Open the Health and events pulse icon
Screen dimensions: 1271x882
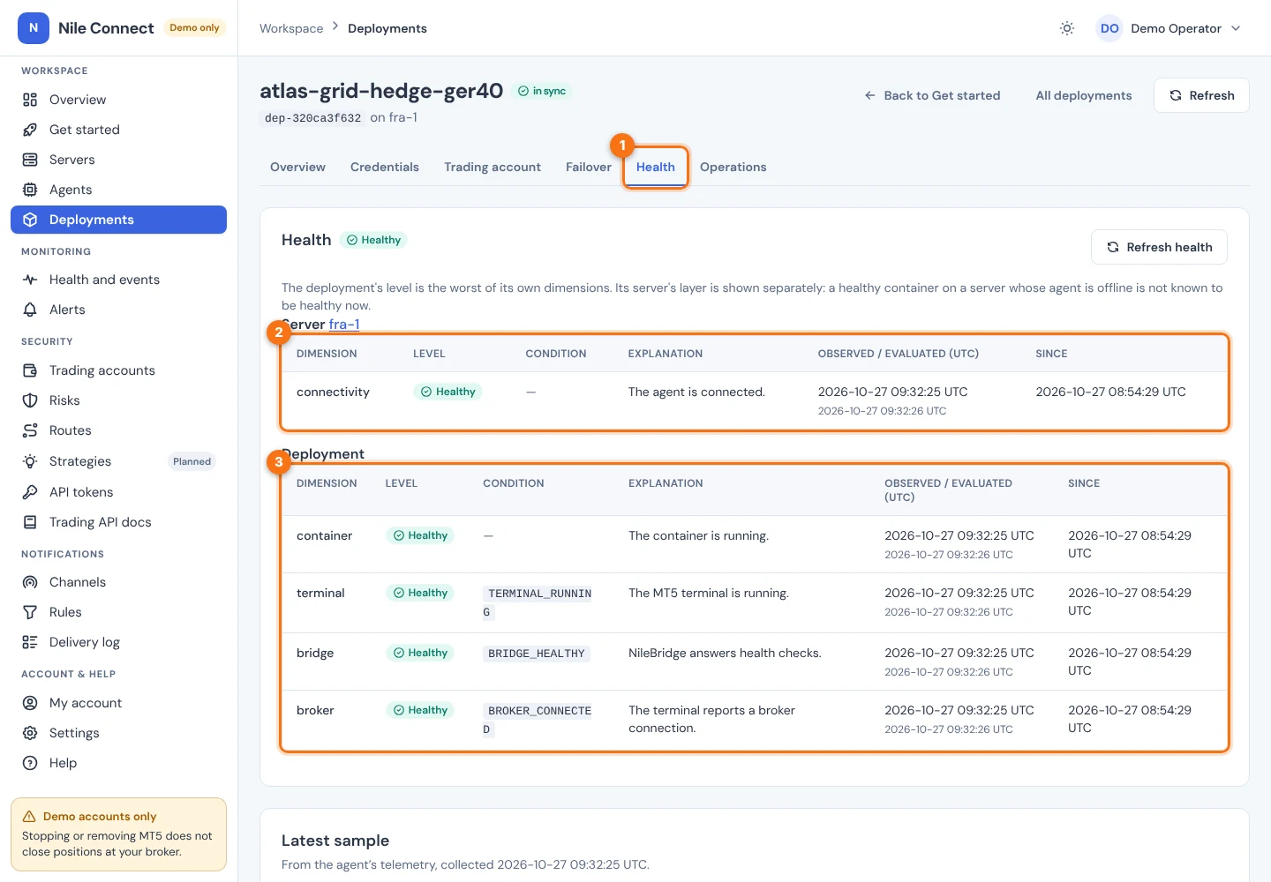[x=30, y=280]
